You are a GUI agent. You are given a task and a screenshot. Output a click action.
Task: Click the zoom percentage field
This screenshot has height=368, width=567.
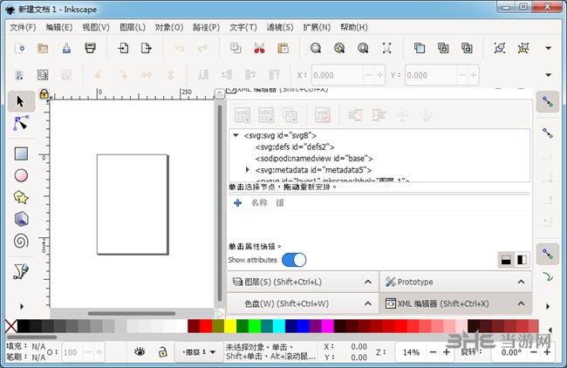click(411, 352)
